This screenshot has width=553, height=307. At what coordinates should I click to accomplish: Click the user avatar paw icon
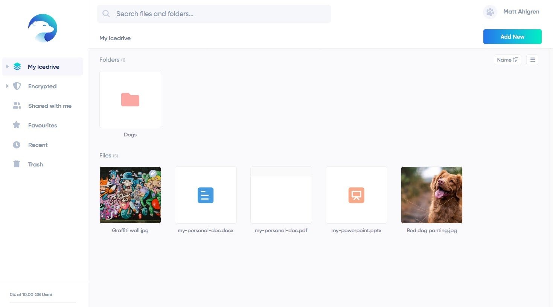click(x=490, y=12)
